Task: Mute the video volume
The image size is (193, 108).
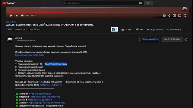Action: tap(22, 16)
